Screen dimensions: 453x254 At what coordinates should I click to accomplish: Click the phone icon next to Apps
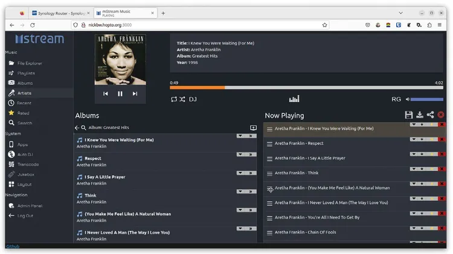click(11, 144)
